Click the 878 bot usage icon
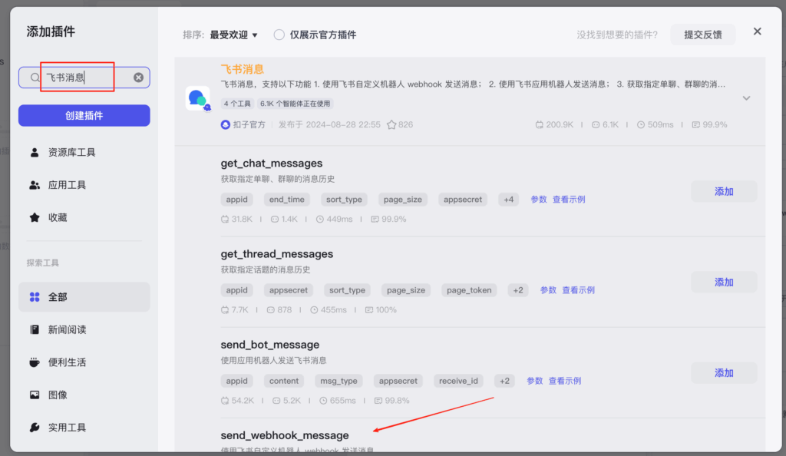This screenshot has height=456, width=786. (x=271, y=310)
